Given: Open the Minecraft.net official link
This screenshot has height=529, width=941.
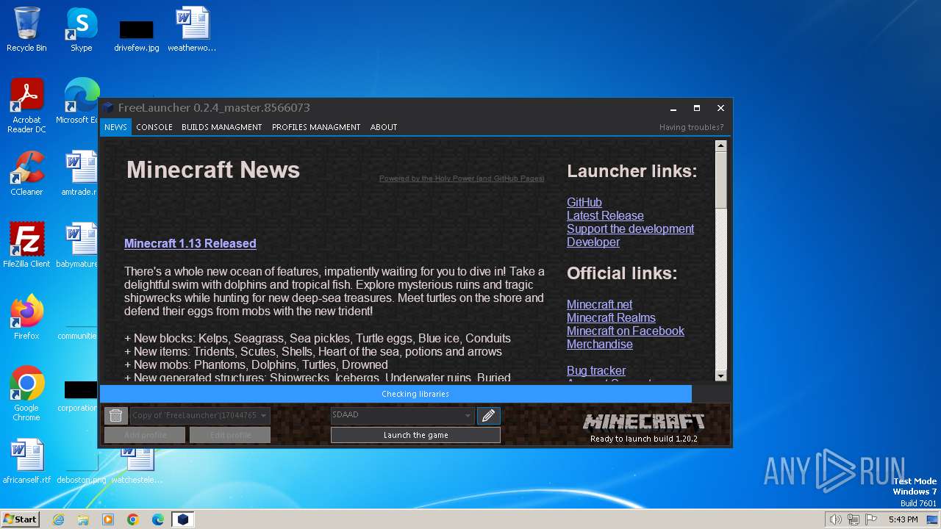Looking at the screenshot, I should (599, 304).
